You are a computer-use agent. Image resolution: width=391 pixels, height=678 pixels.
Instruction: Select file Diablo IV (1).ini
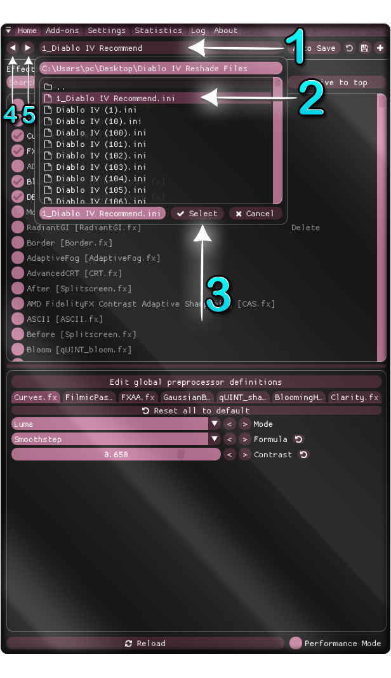157,110
